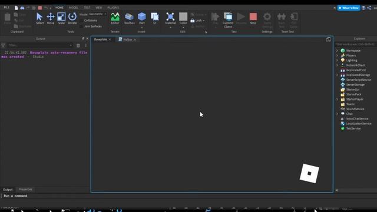The width and height of the screenshot is (377, 212).
Task: Toggle the Join Surfaces checkbox
Action: tap(81, 26)
